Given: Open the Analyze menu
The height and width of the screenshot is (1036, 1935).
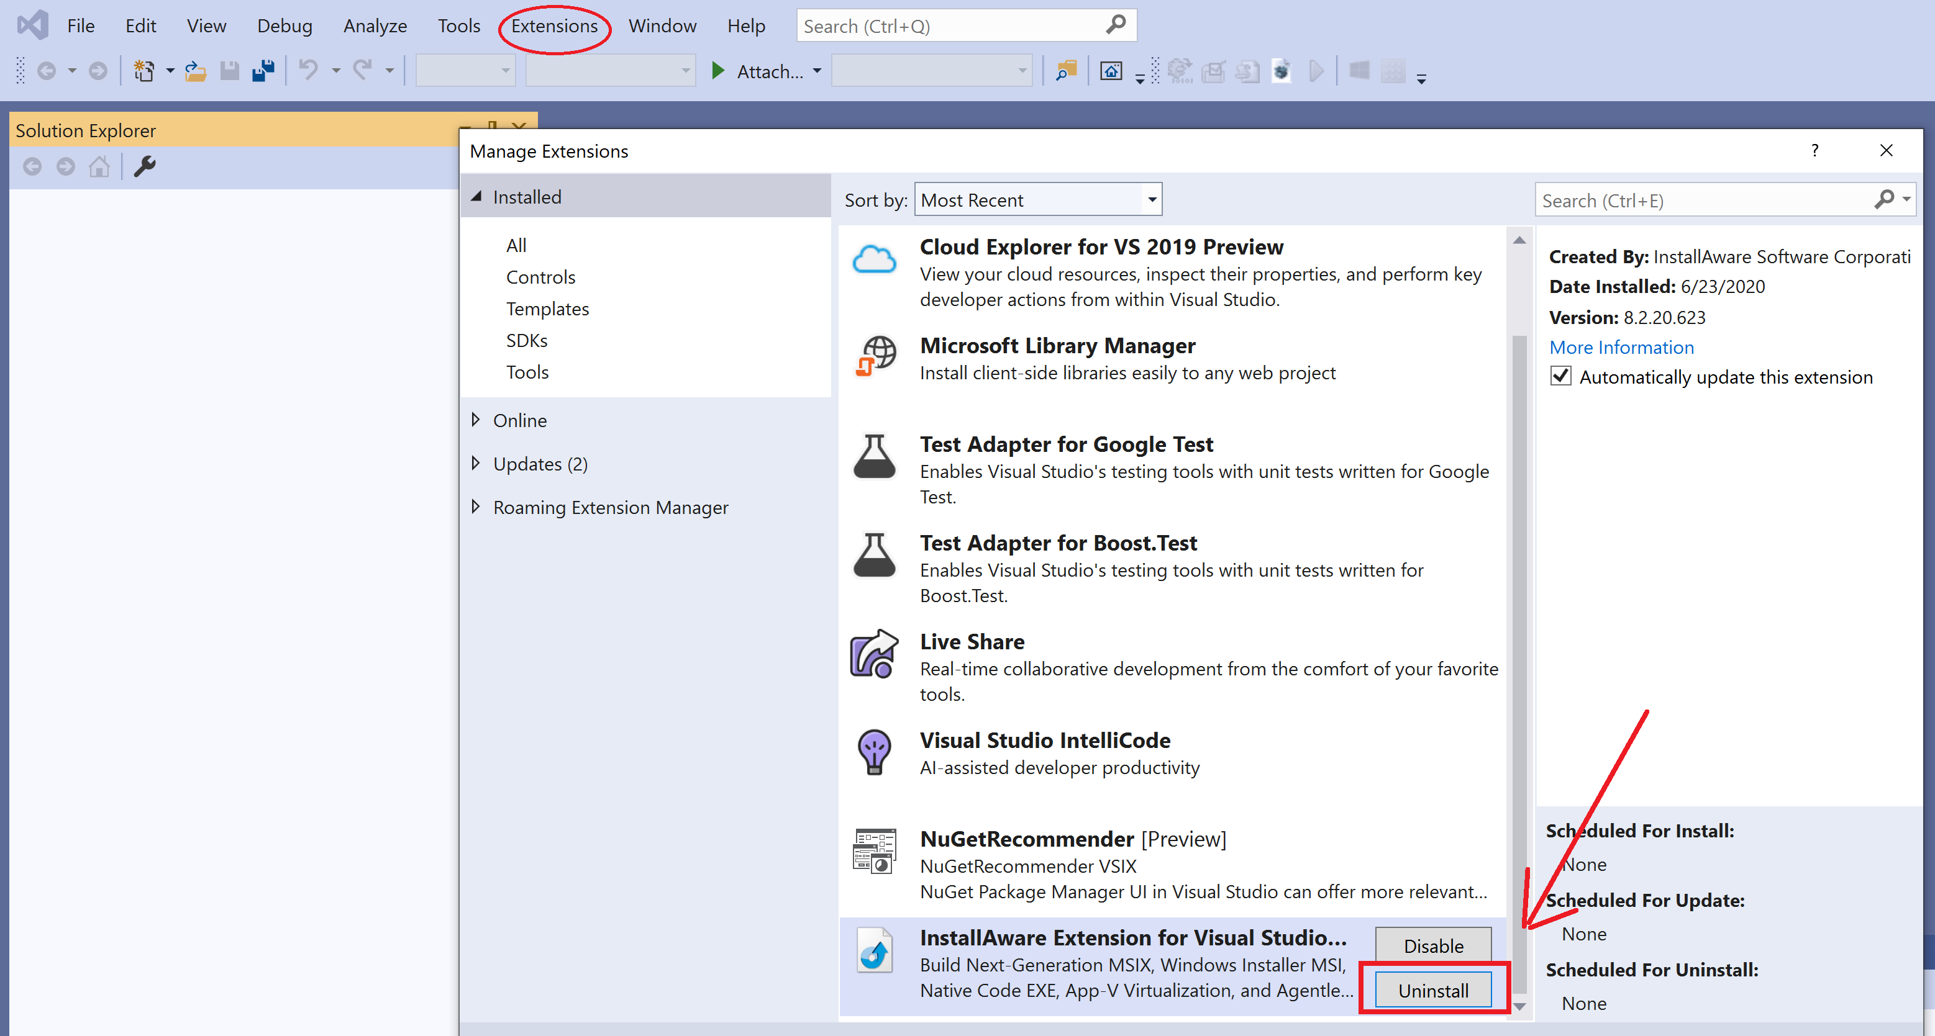Looking at the screenshot, I should pos(375,25).
